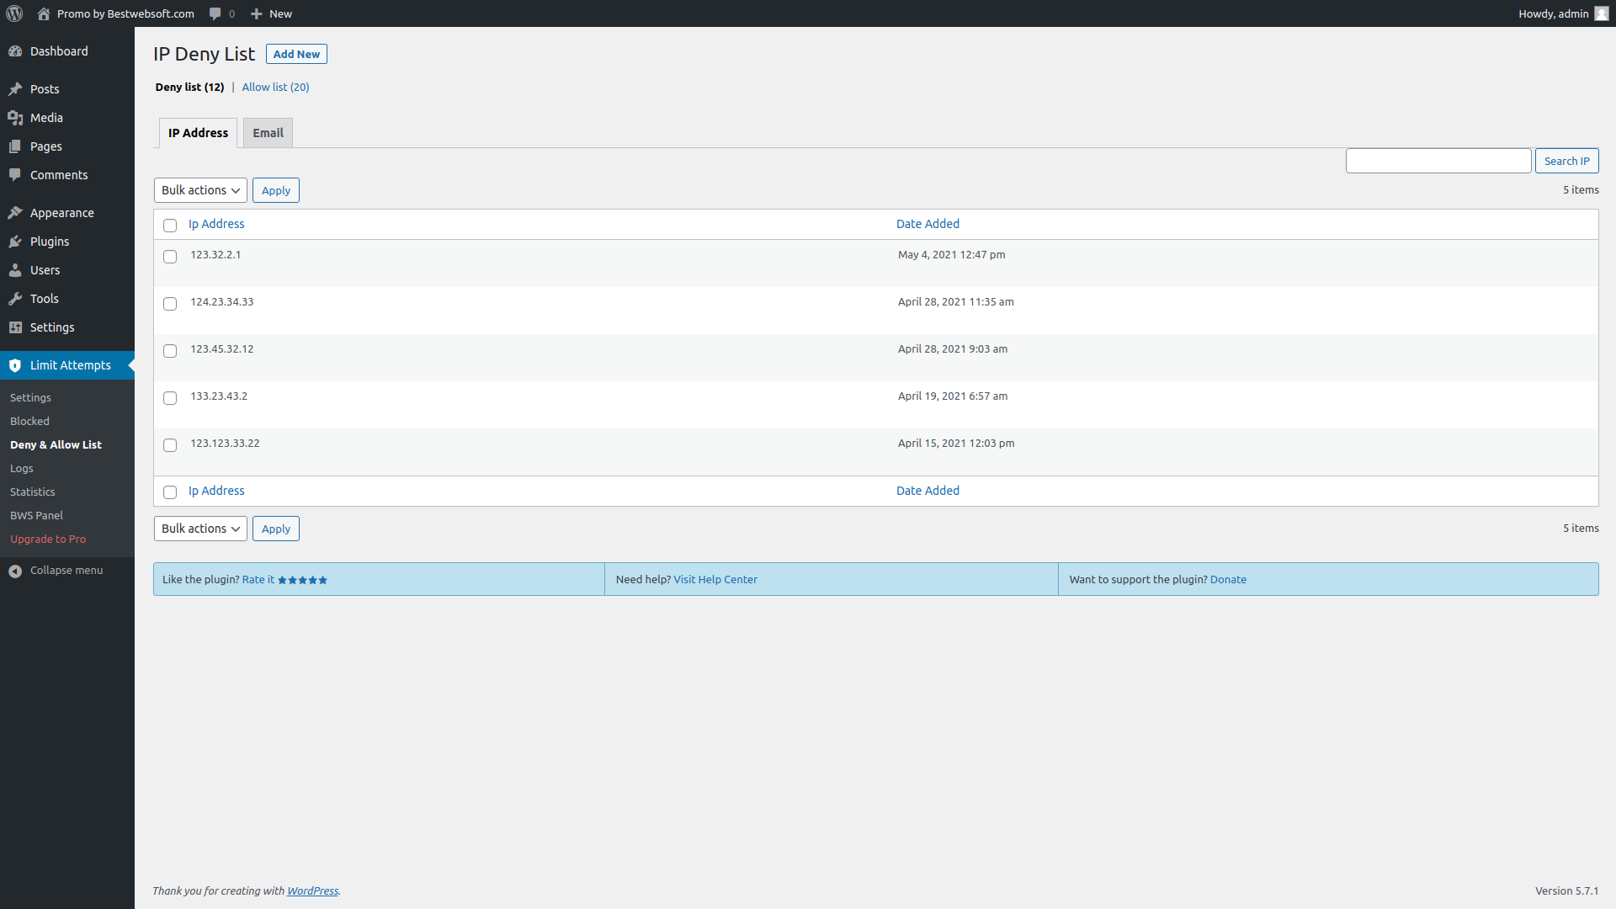
Task: Focus the Search IP input field
Action: pyautogui.click(x=1438, y=161)
